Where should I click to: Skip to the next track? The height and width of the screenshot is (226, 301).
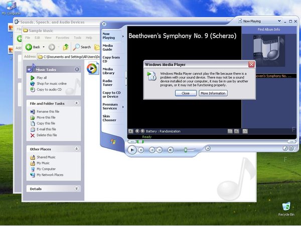(160, 150)
